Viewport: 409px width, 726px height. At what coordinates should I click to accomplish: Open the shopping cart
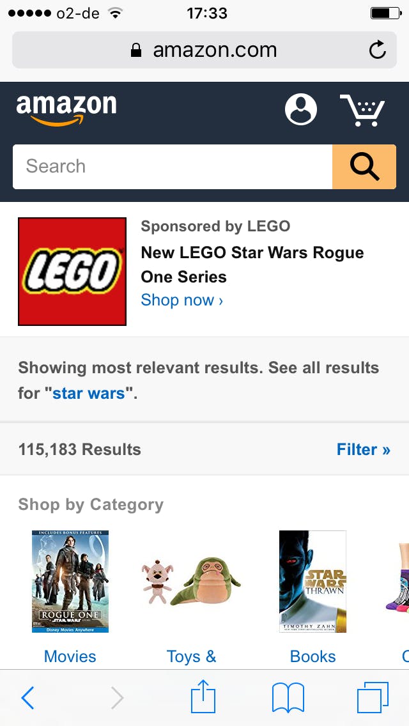tap(362, 110)
